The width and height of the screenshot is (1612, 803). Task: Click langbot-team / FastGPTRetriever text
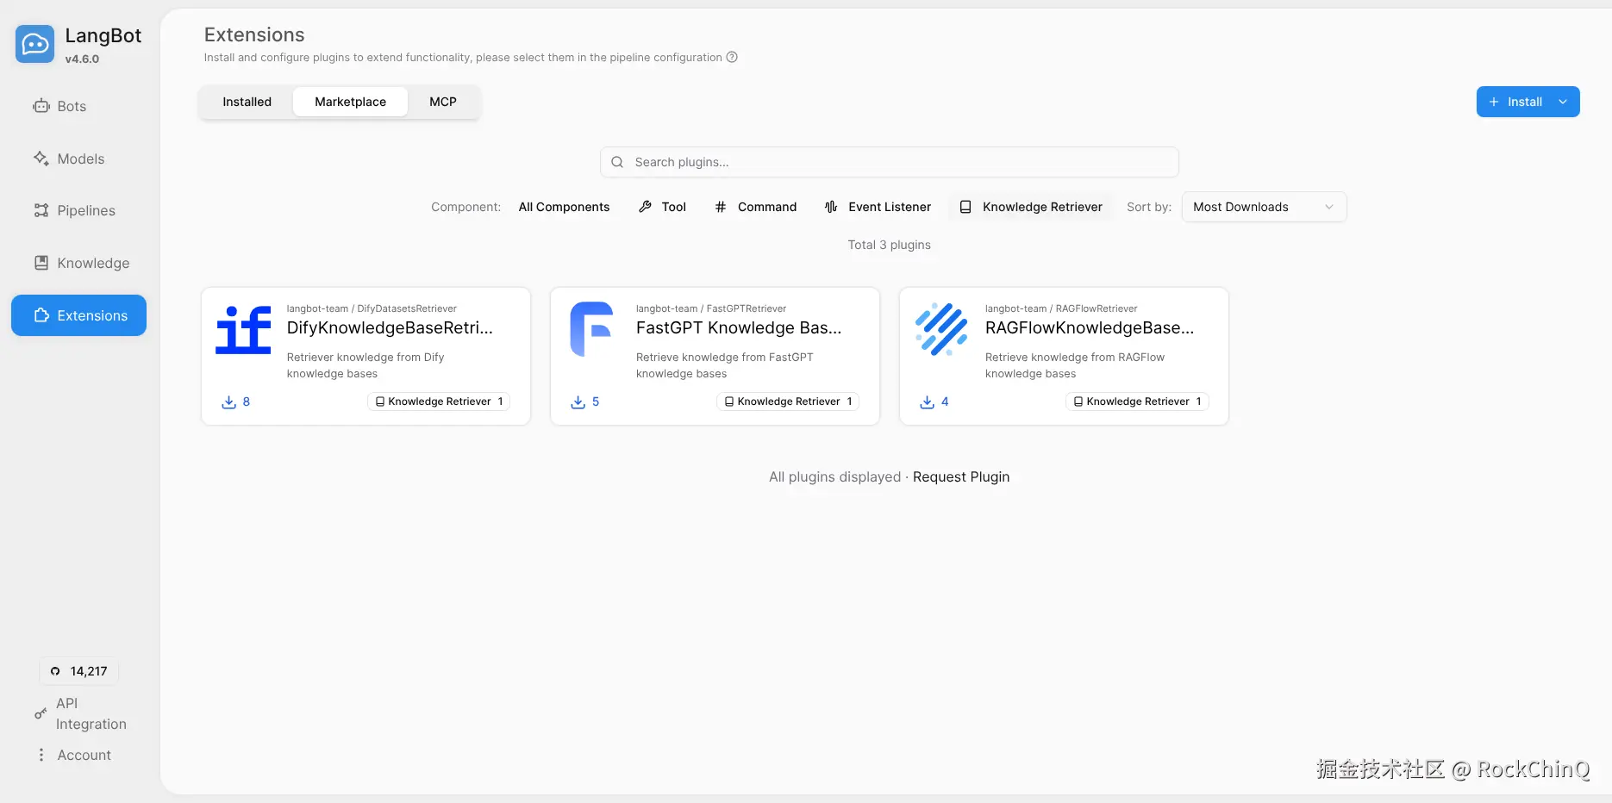pyautogui.click(x=711, y=308)
